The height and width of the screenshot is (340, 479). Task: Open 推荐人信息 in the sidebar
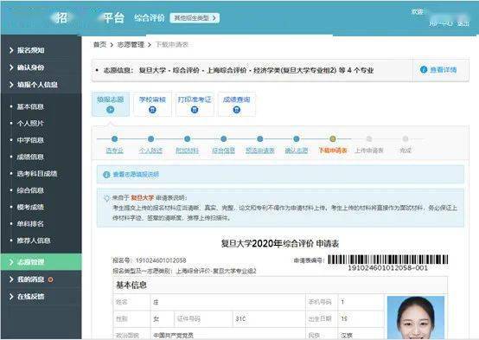point(34,241)
